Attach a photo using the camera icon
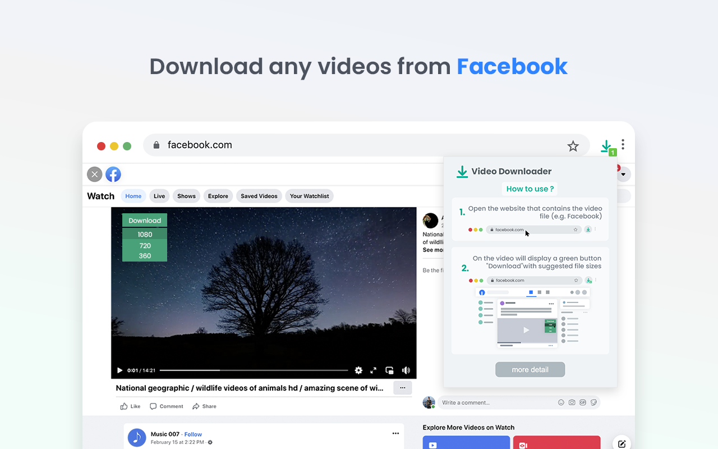 tap(572, 402)
